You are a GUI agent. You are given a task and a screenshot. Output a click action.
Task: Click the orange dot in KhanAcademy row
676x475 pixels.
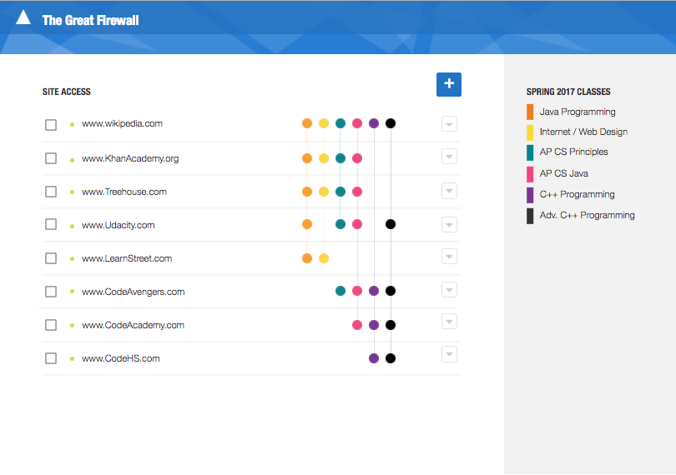pyautogui.click(x=307, y=158)
